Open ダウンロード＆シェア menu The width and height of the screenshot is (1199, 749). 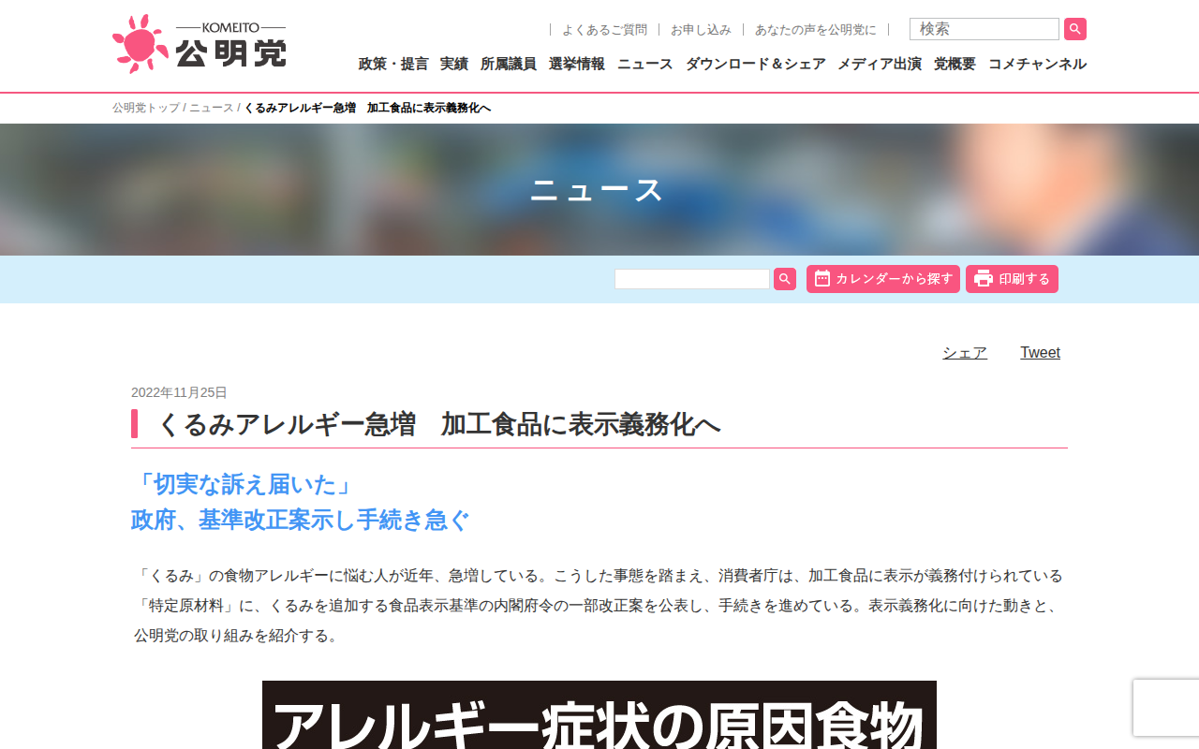(756, 64)
